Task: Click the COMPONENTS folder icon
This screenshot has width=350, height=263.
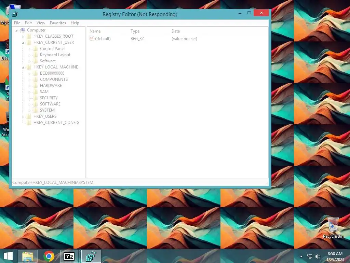Action: [35, 79]
